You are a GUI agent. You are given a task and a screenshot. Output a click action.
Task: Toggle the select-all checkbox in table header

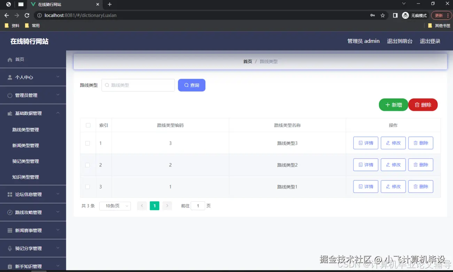[88, 125]
